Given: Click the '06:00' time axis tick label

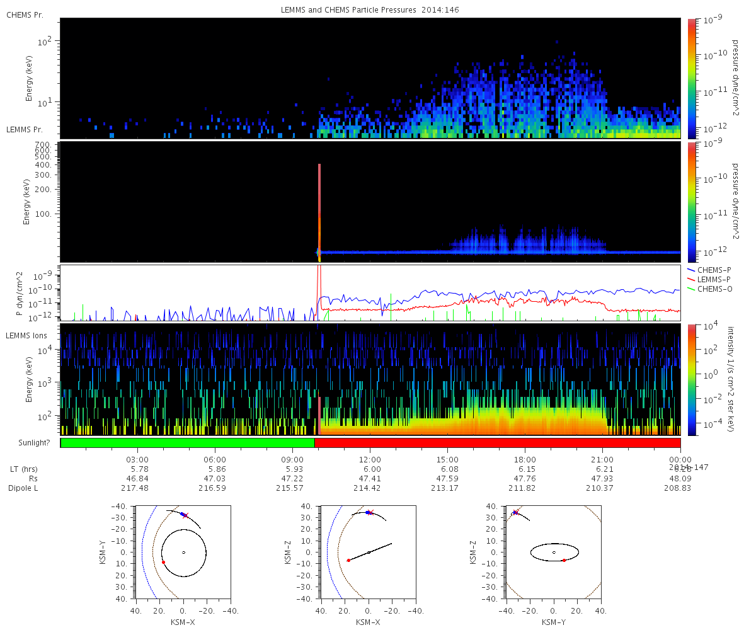Looking at the screenshot, I should point(215,459).
